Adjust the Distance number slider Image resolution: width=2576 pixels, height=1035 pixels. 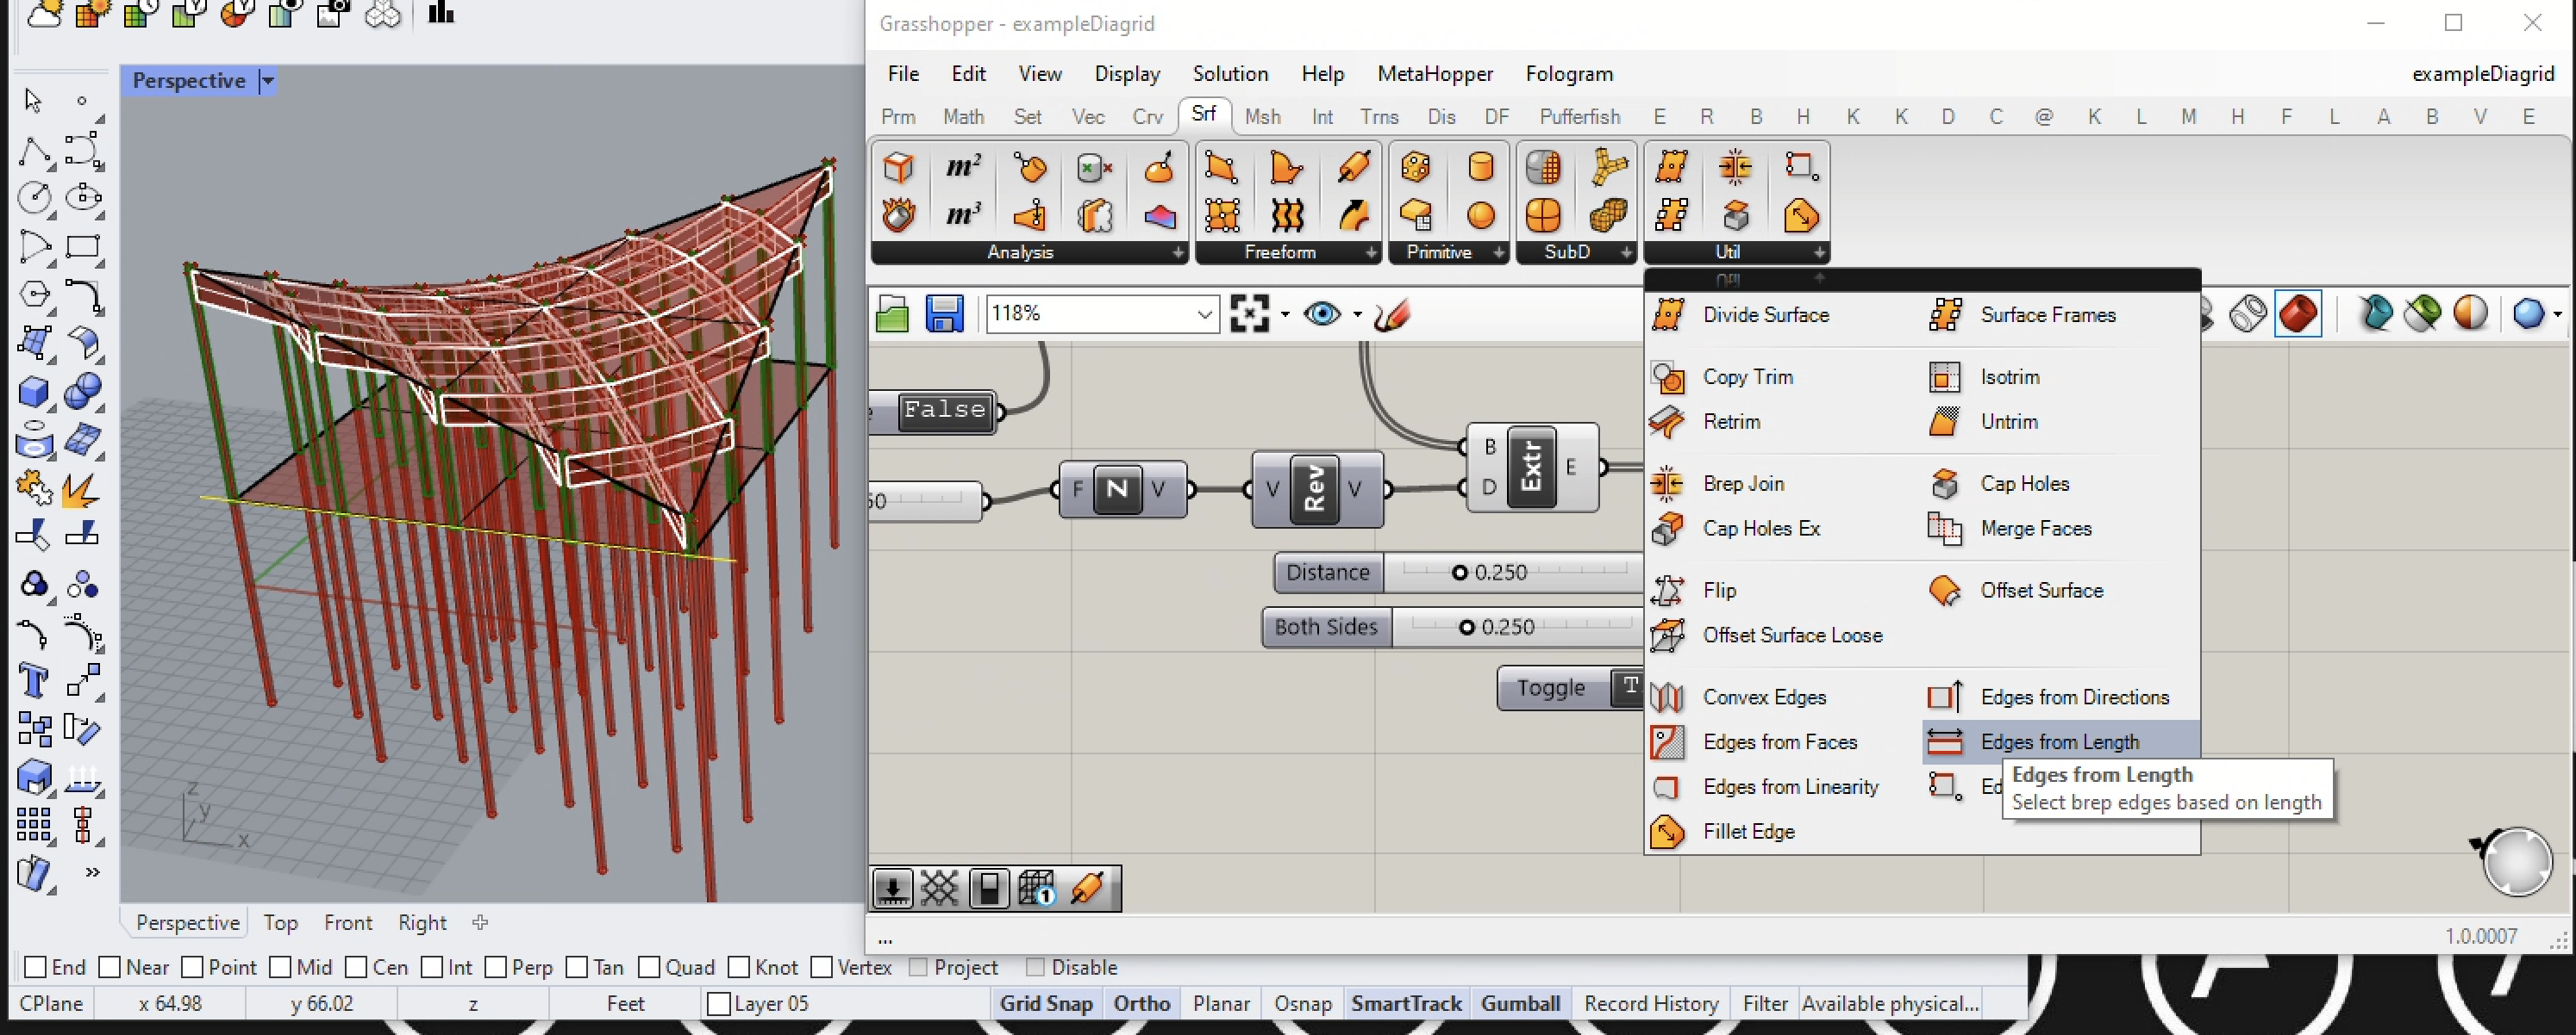[1459, 573]
